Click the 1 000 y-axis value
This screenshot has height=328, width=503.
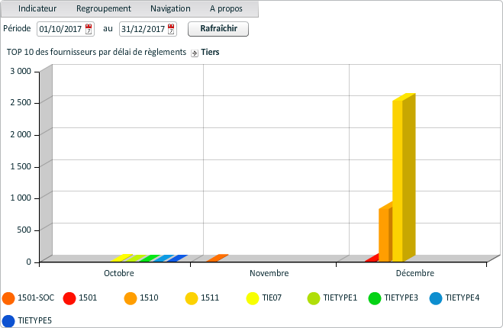click(x=21, y=198)
